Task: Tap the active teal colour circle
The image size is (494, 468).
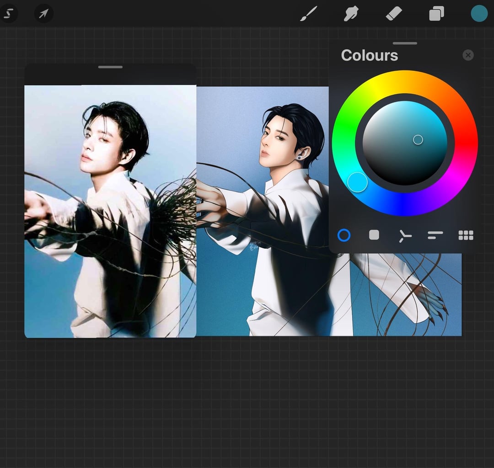Action: [479, 14]
